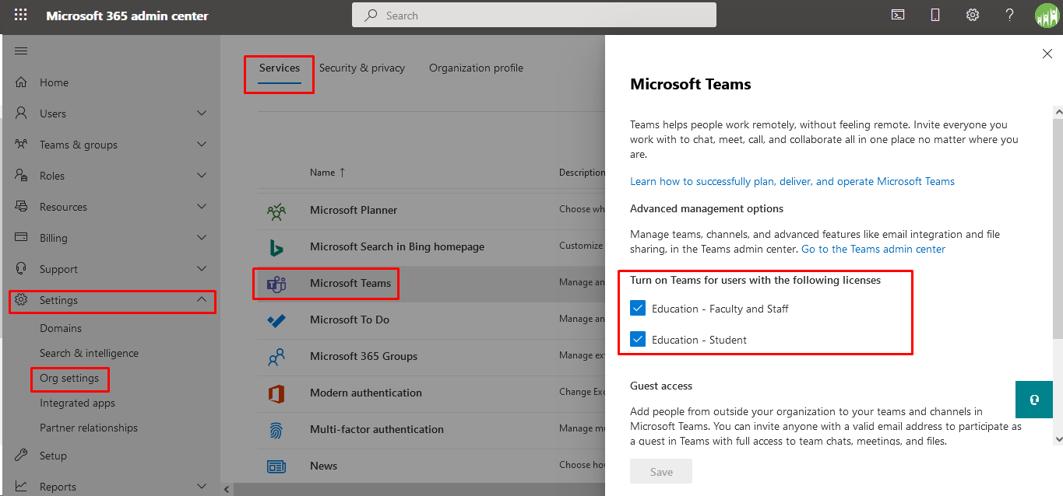Open Search & intelligence settings
1063x496 pixels.
click(90, 353)
